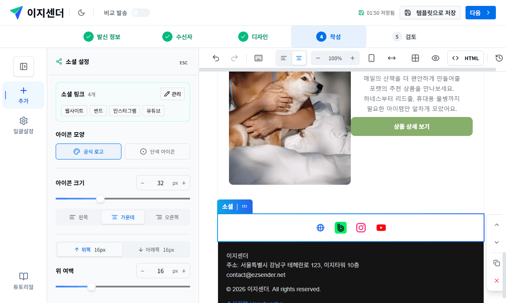Align social icons 가운데

[x=123, y=217]
